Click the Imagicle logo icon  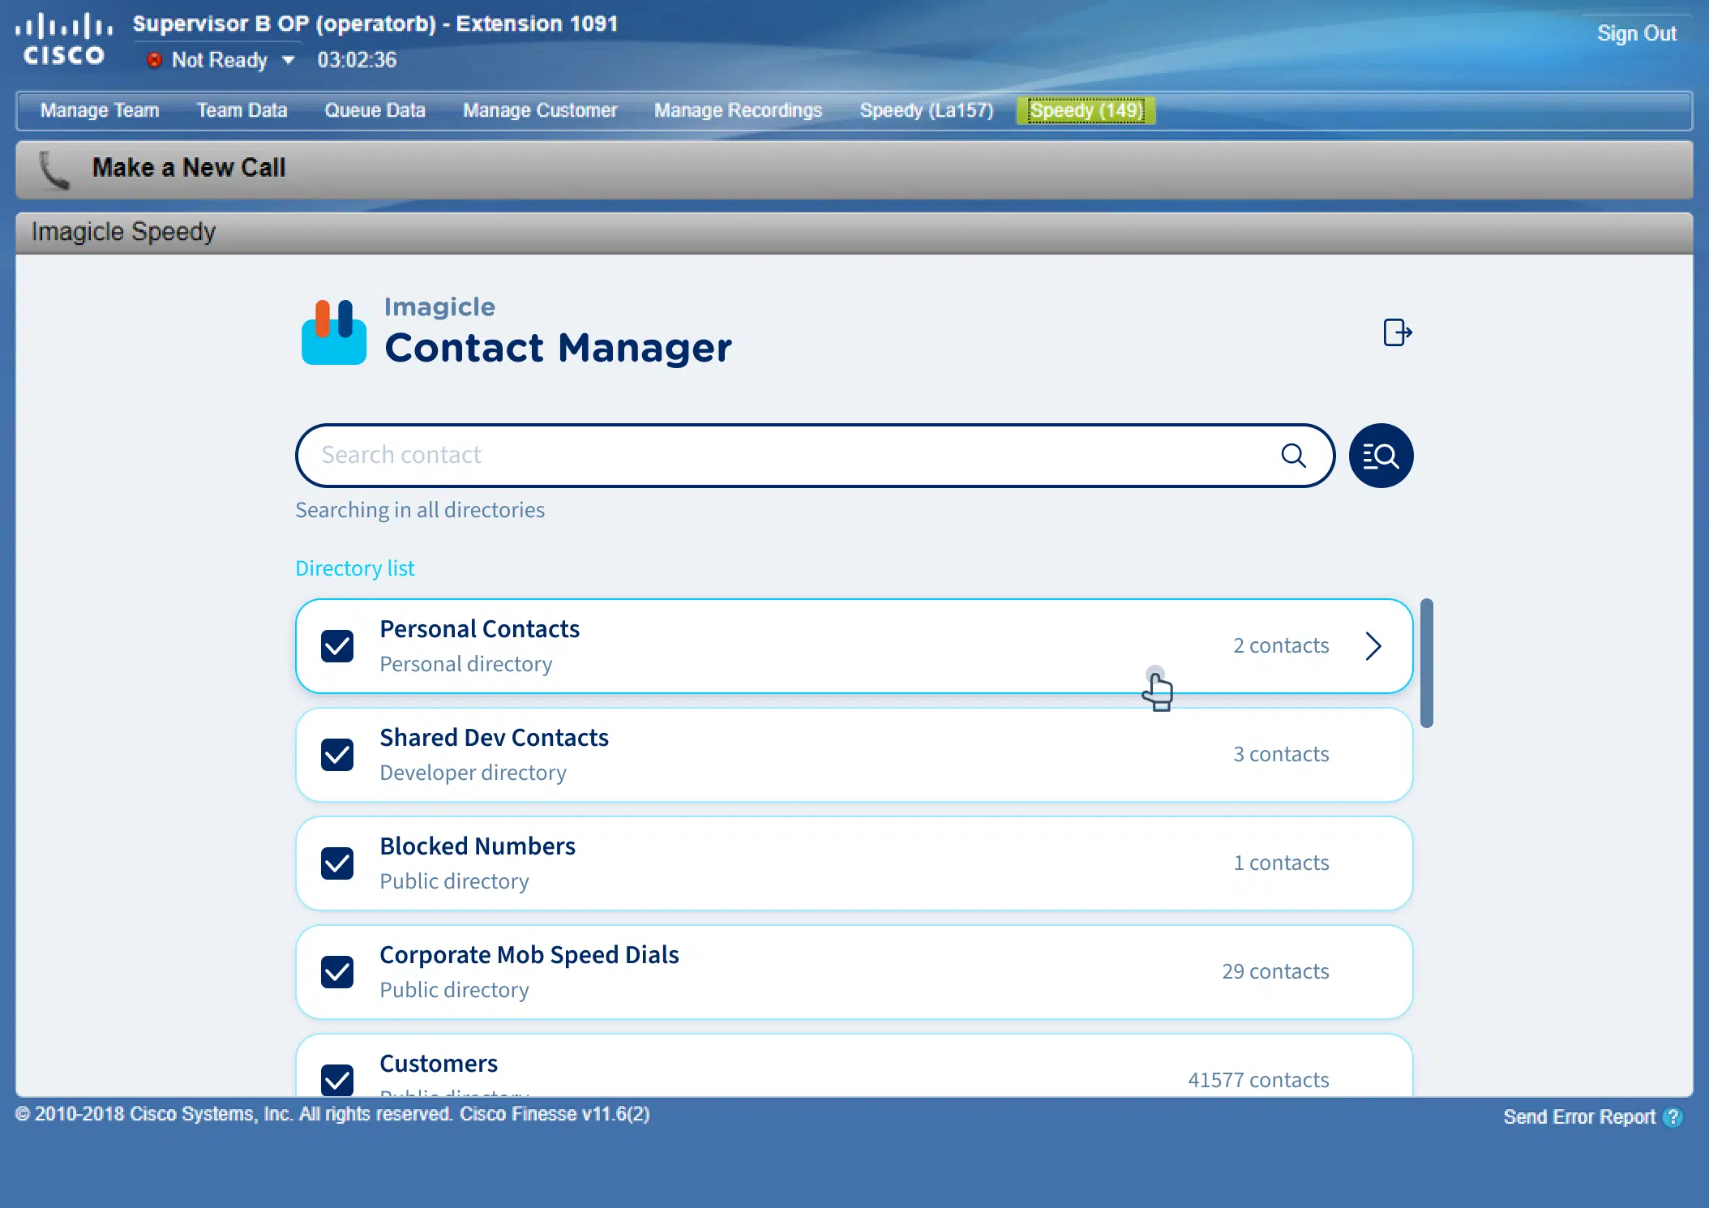[x=333, y=332]
